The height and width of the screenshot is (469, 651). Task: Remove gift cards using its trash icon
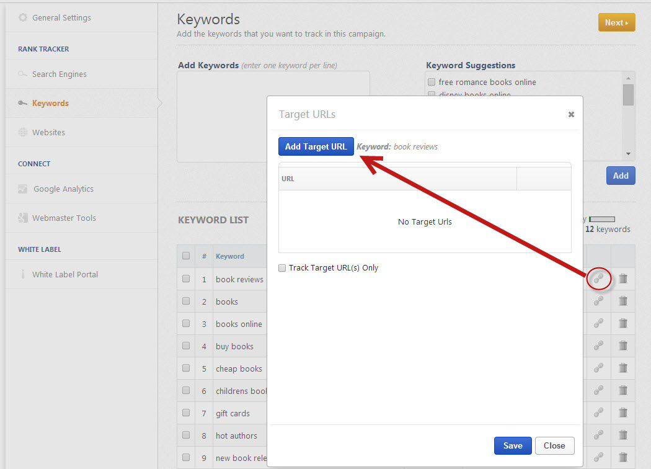[x=623, y=413]
